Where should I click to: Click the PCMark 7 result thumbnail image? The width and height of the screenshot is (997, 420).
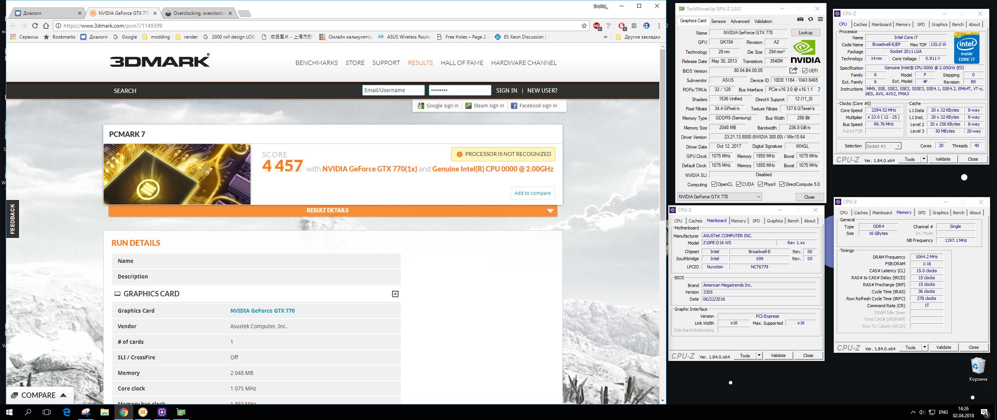click(177, 174)
